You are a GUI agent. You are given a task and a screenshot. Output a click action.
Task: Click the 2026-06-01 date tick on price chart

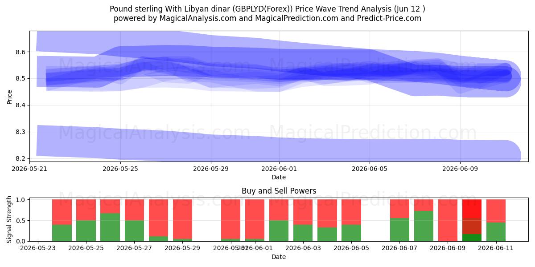coord(279,169)
